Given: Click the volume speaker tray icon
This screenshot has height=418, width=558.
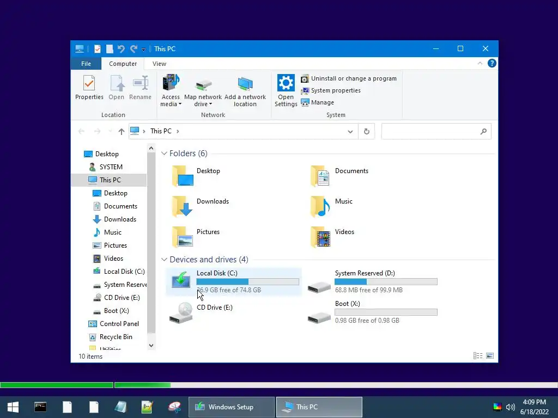Looking at the screenshot, I should pos(511,407).
